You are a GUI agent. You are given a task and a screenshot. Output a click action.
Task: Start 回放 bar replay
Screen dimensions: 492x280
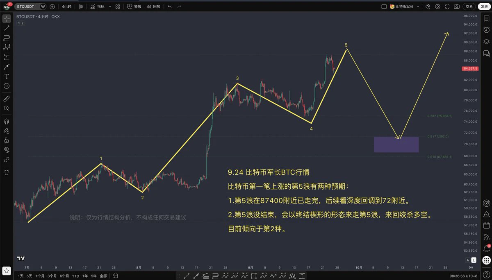pos(153,7)
